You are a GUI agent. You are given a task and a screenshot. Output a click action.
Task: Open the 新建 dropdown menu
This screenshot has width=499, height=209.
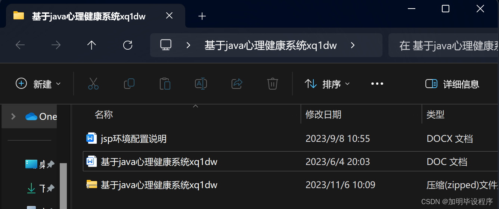[38, 84]
